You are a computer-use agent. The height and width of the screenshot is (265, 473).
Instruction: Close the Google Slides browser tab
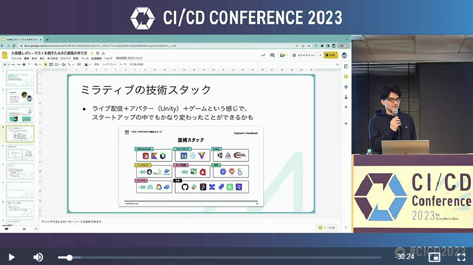40,39
